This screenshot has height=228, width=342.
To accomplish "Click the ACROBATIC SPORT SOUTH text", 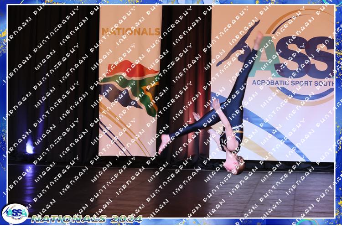I will tap(293, 83).
